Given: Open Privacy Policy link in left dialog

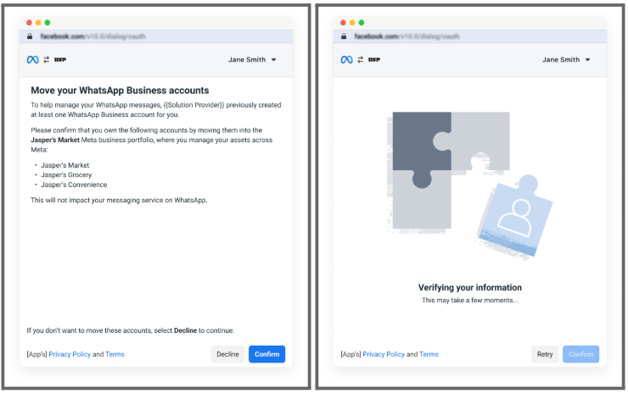Looking at the screenshot, I should (70, 354).
